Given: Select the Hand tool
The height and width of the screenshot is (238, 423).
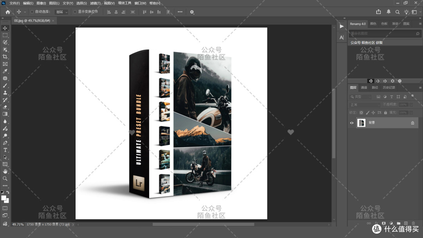Looking at the screenshot, I should coord(5,171).
